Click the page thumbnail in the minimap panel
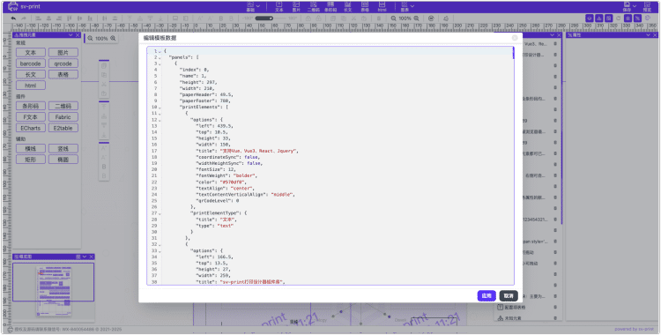Image resolution: width=661 pixels, height=335 pixels. 54,291
